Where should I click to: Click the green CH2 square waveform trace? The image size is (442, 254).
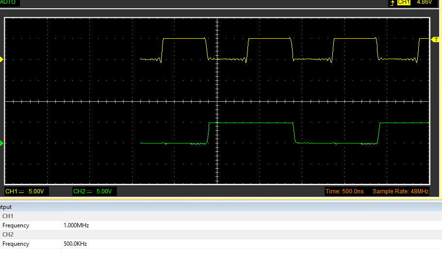252,123
